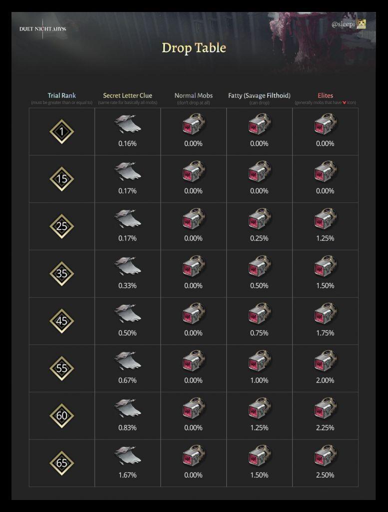Select the Trial Rank 65 diamond badge

point(61,463)
